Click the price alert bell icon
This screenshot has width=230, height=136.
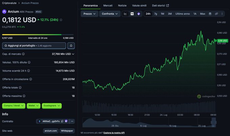coord(71,46)
